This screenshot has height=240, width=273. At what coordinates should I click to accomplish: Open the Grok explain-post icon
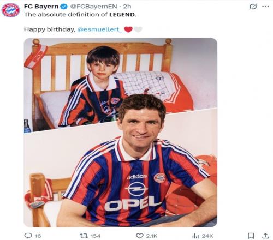(253, 7)
